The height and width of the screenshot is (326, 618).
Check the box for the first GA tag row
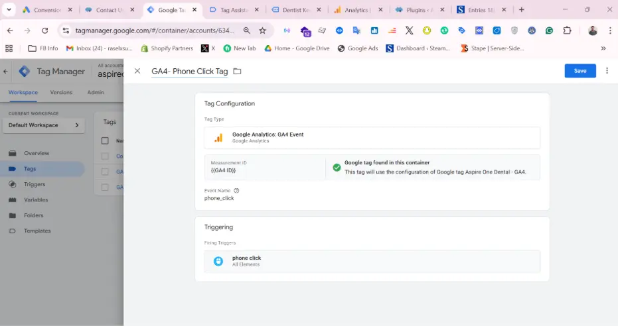[x=105, y=172]
